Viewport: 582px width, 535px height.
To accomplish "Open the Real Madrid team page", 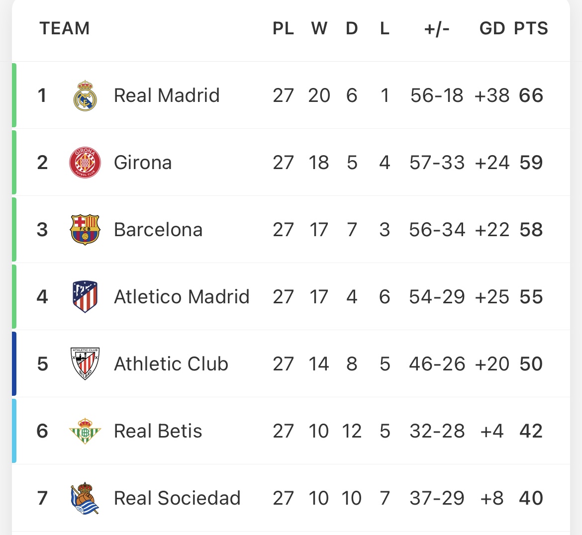I will click(x=167, y=95).
